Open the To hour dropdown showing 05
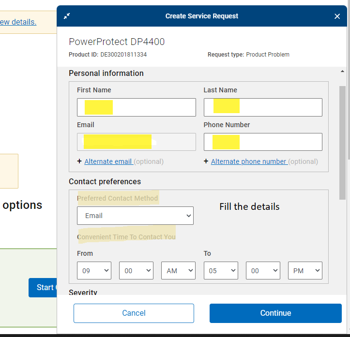Screen dimensions: 350x337 point(221,271)
